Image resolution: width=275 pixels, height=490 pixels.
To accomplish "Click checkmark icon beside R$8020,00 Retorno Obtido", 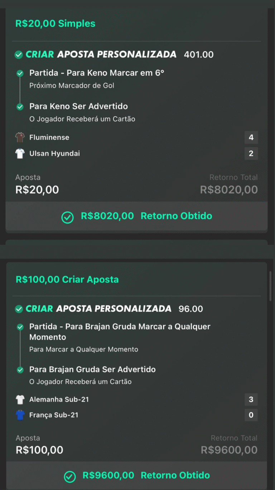I will coord(67,217).
